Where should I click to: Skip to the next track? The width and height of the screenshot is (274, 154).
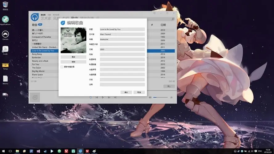point(109,97)
